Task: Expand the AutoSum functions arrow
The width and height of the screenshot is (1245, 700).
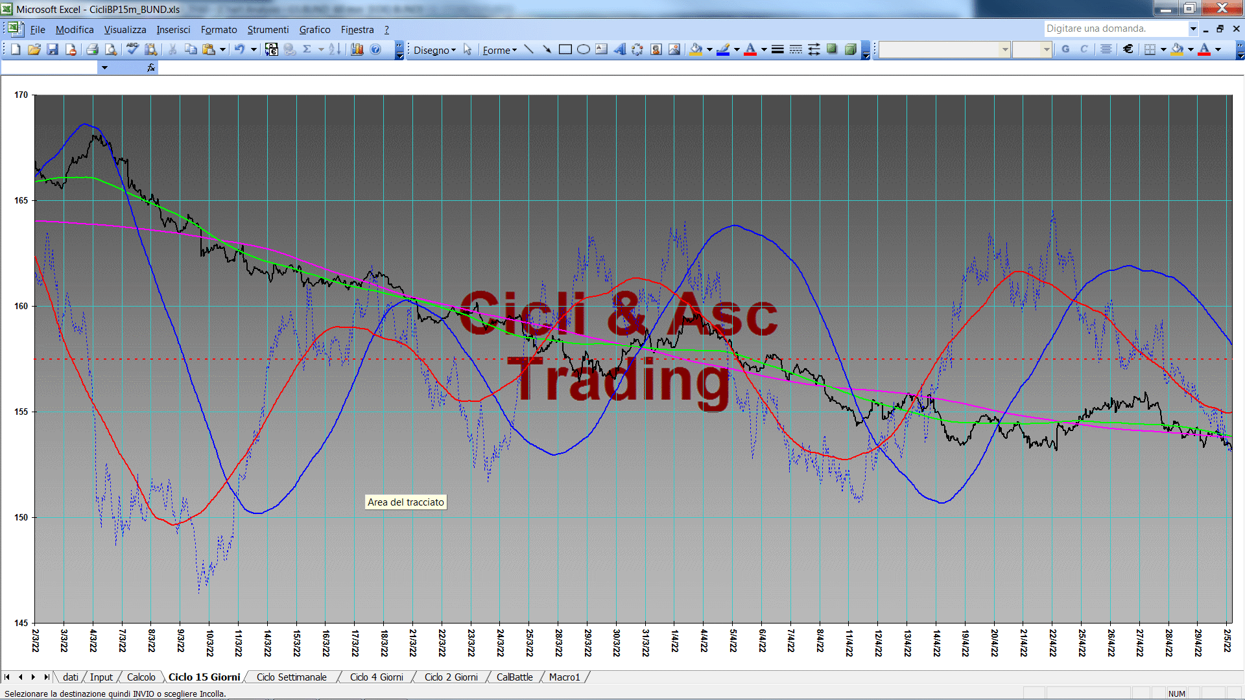Action: point(321,49)
